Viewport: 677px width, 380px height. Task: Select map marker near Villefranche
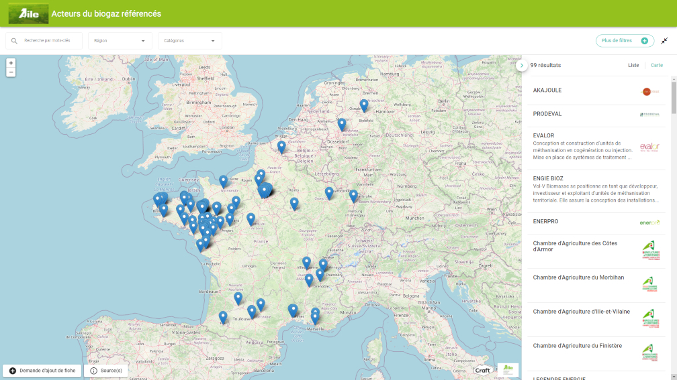[306, 263]
